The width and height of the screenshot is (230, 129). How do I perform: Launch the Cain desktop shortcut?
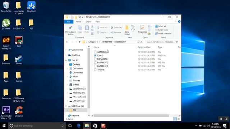[x=19, y=42]
